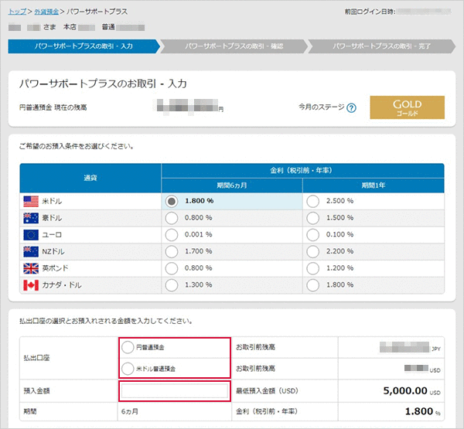
Task: Click the New Zealand flag icon
Action: (31, 251)
